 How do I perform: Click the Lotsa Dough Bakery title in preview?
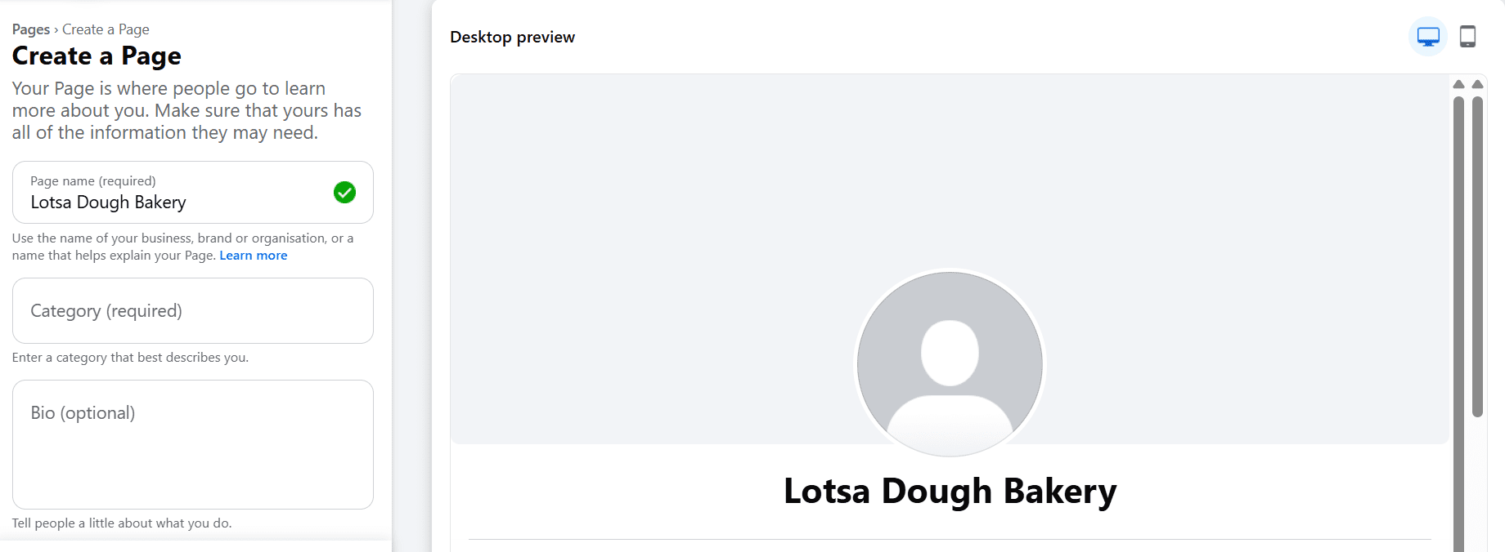click(950, 491)
